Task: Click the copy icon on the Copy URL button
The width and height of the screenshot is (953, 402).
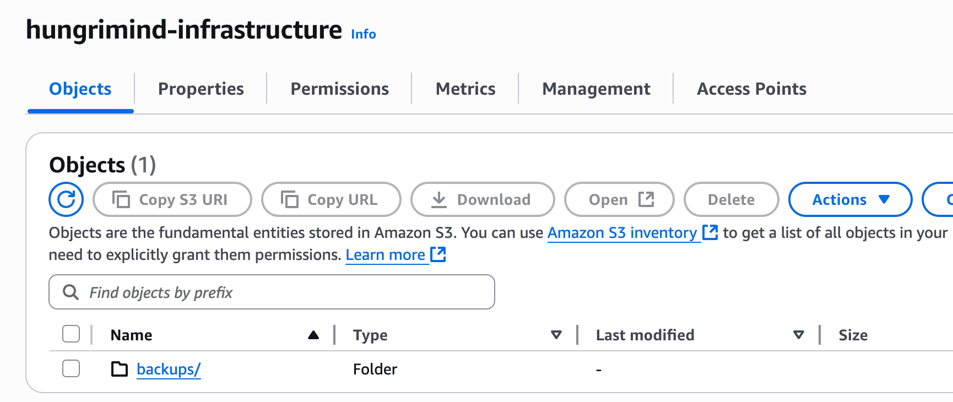Action: point(289,199)
